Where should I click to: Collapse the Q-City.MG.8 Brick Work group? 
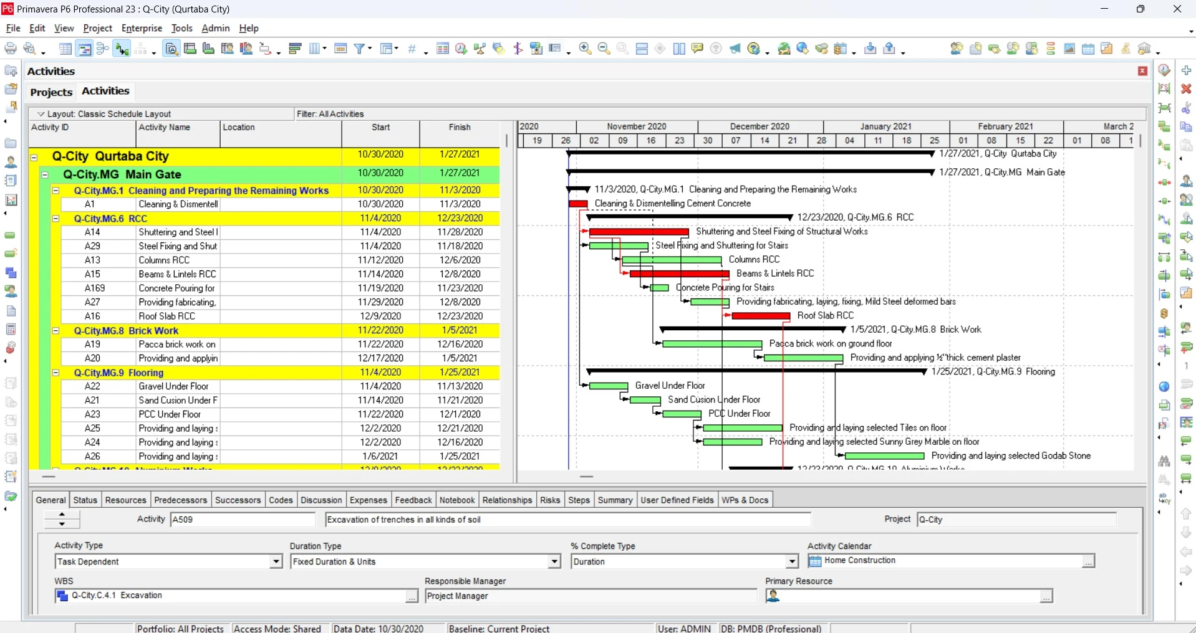click(55, 331)
